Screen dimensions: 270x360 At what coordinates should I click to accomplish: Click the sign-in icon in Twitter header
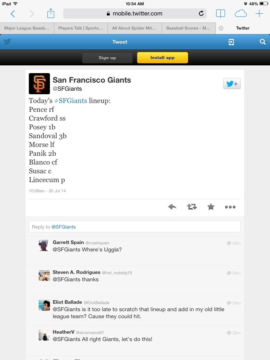point(231,42)
